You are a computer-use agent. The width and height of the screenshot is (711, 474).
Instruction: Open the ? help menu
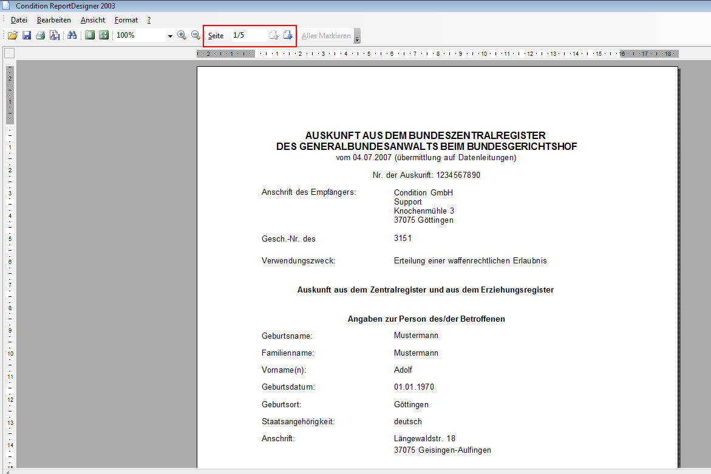[x=149, y=20]
